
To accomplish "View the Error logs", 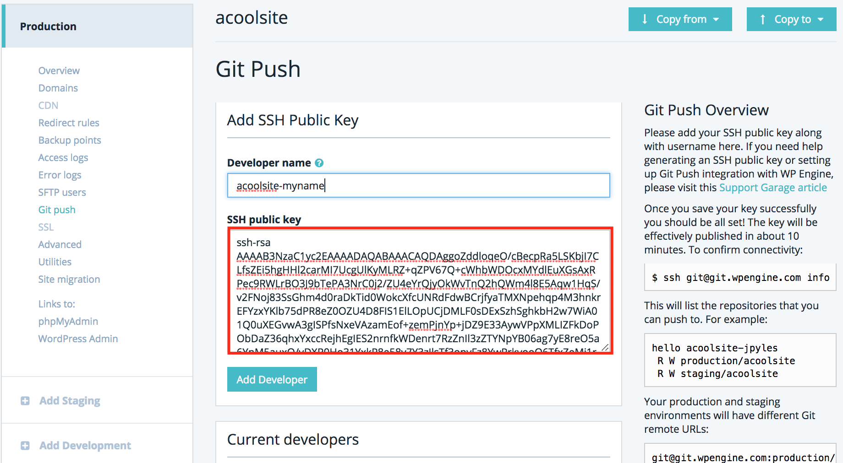I will [x=60, y=175].
